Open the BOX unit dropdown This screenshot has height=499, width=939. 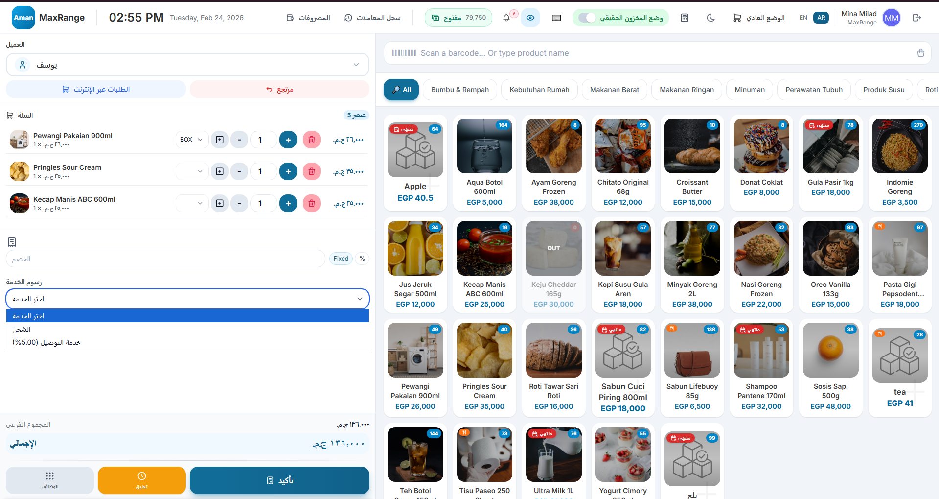click(x=191, y=140)
